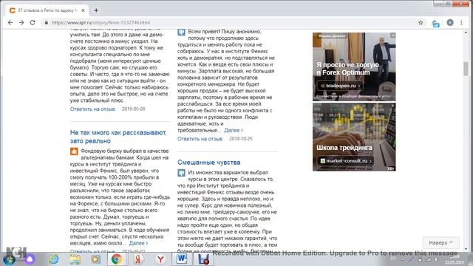Bookmark this page with the star icon
Viewport: 473px width, 266px height.
(421, 23)
